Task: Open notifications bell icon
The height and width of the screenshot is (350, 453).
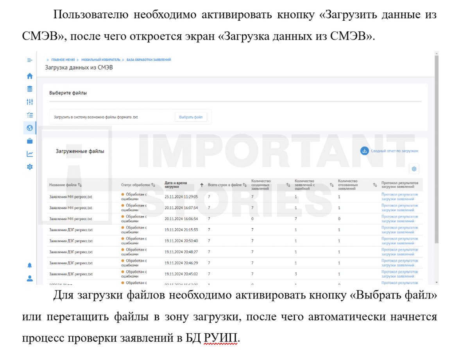Action: click(29, 265)
